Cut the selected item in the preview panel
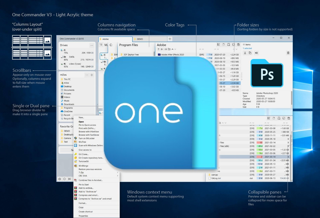 tap(245, 53)
